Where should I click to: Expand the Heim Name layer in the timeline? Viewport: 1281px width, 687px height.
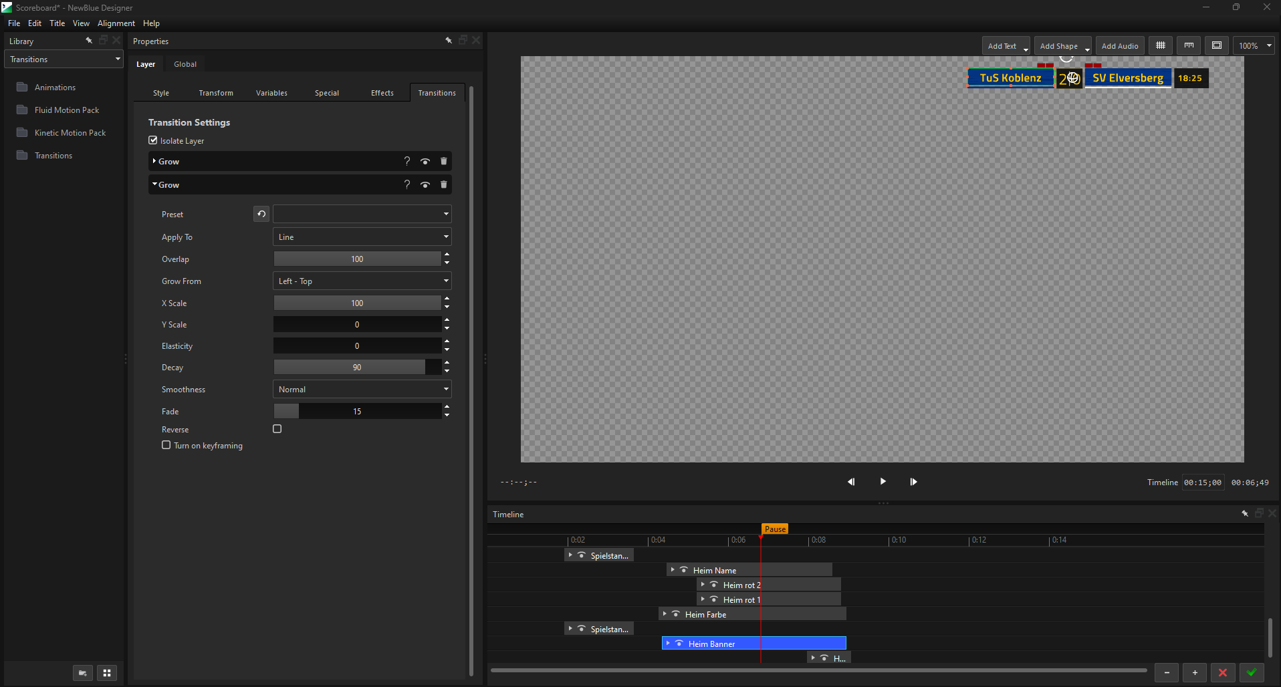pyautogui.click(x=673, y=570)
